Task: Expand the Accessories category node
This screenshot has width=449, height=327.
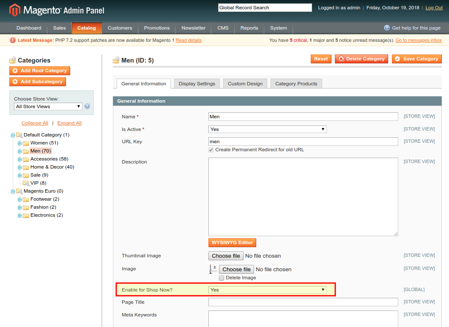Action: pyautogui.click(x=19, y=159)
